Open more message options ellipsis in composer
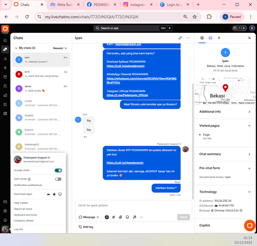Viewport: 257px width, 246px height. (141, 217)
